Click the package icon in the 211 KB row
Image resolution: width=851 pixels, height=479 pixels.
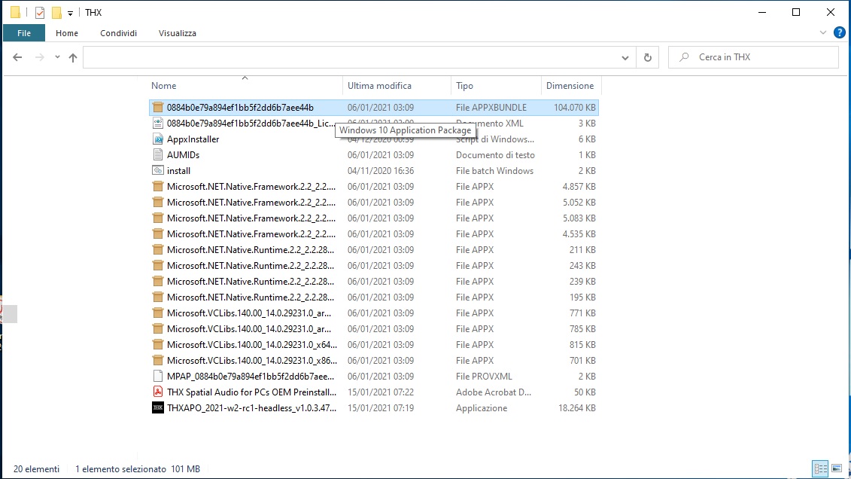[157, 249]
